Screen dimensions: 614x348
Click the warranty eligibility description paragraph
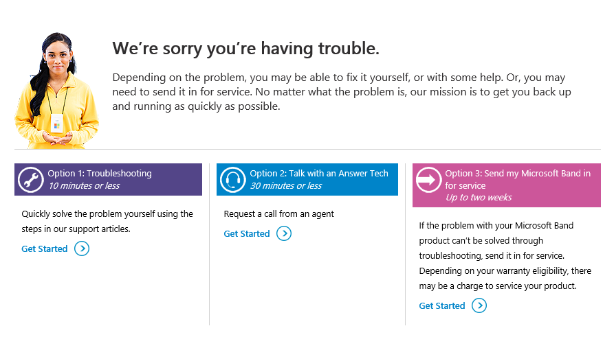coord(505,255)
